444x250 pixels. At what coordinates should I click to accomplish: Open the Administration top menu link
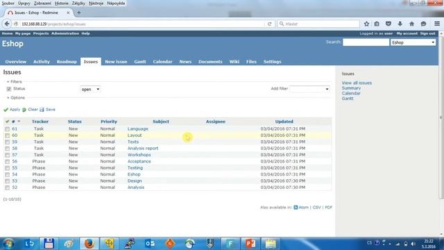(x=65, y=33)
